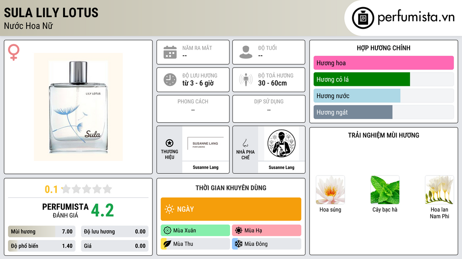
Task: Click the pink female gender symbol icon
Action: pos(14,52)
